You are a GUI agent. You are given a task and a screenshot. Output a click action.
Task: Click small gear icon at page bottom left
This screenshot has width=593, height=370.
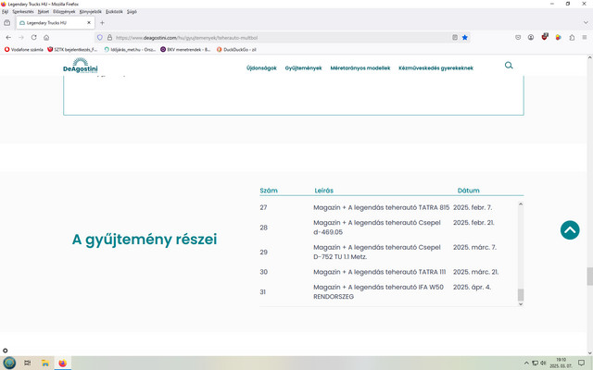click(x=6, y=351)
